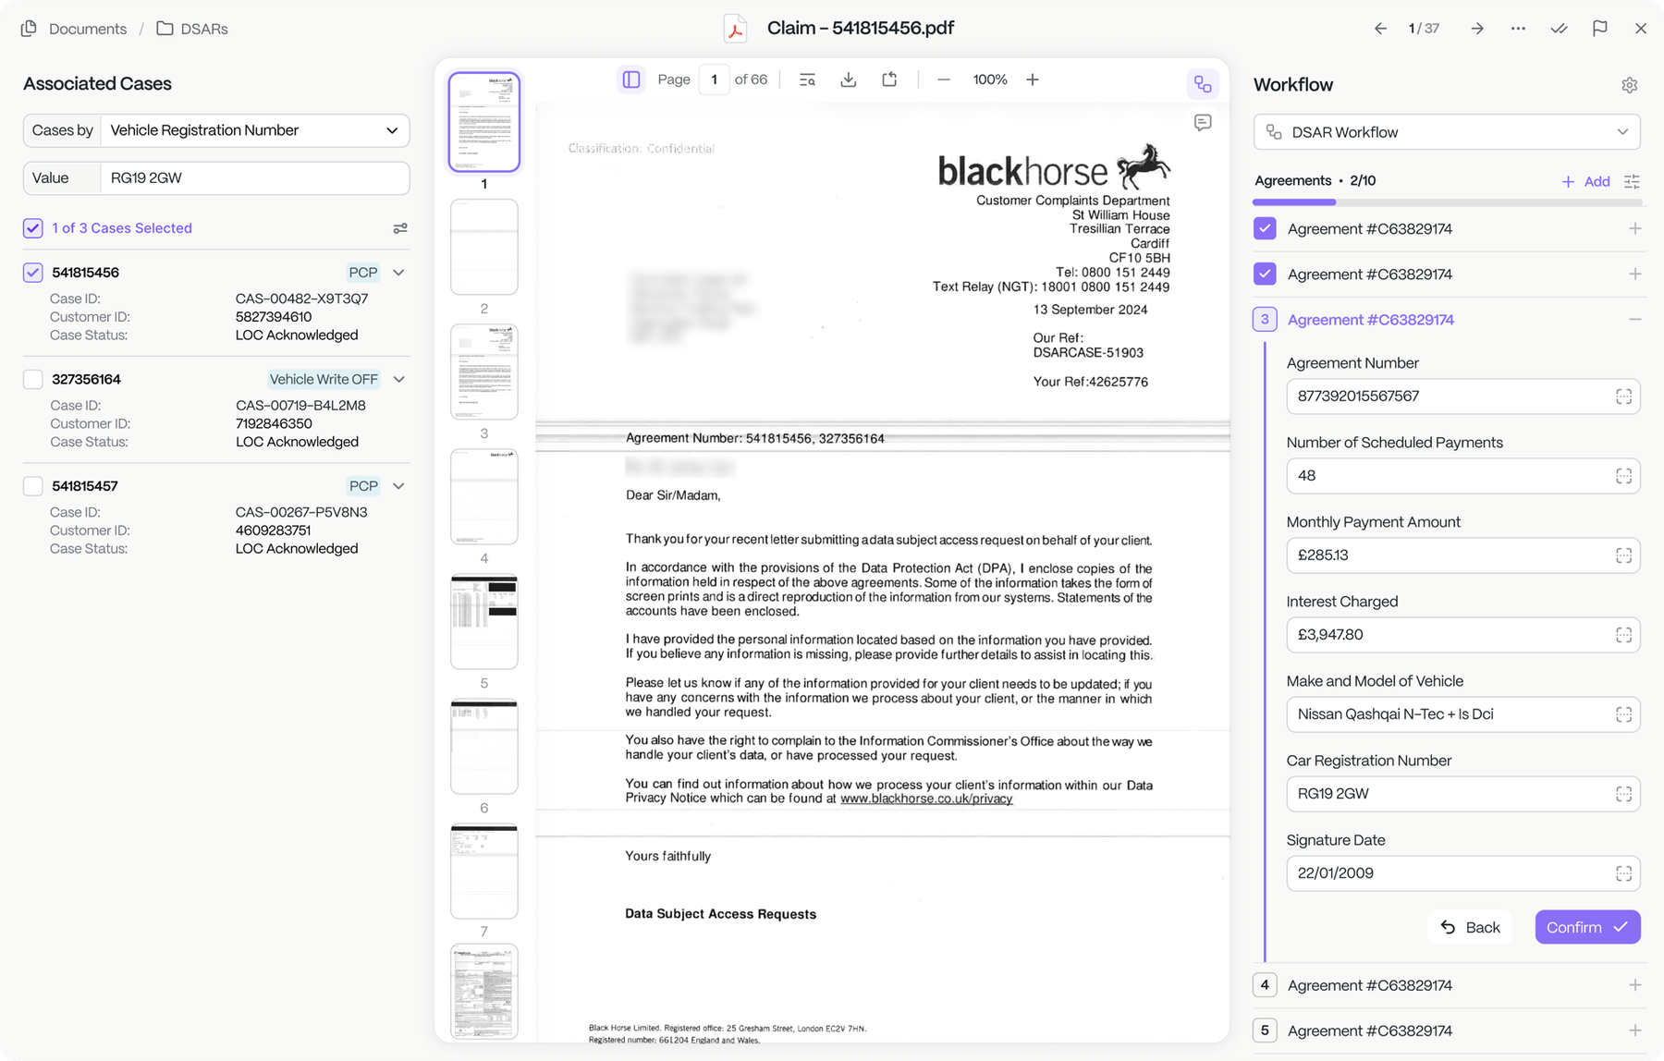
Task: Open the Vehicle Registration Number dropdown
Action: click(254, 130)
